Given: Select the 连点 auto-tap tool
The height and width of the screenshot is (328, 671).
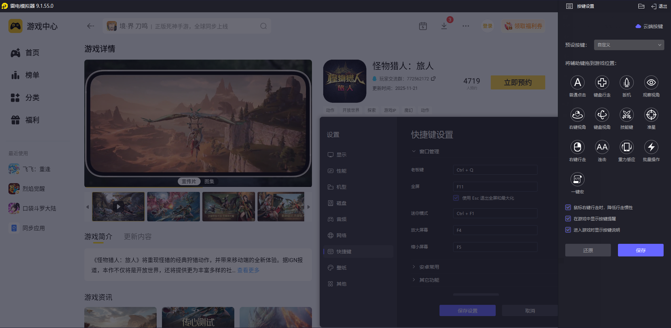Looking at the screenshot, I should pos(602,147).
